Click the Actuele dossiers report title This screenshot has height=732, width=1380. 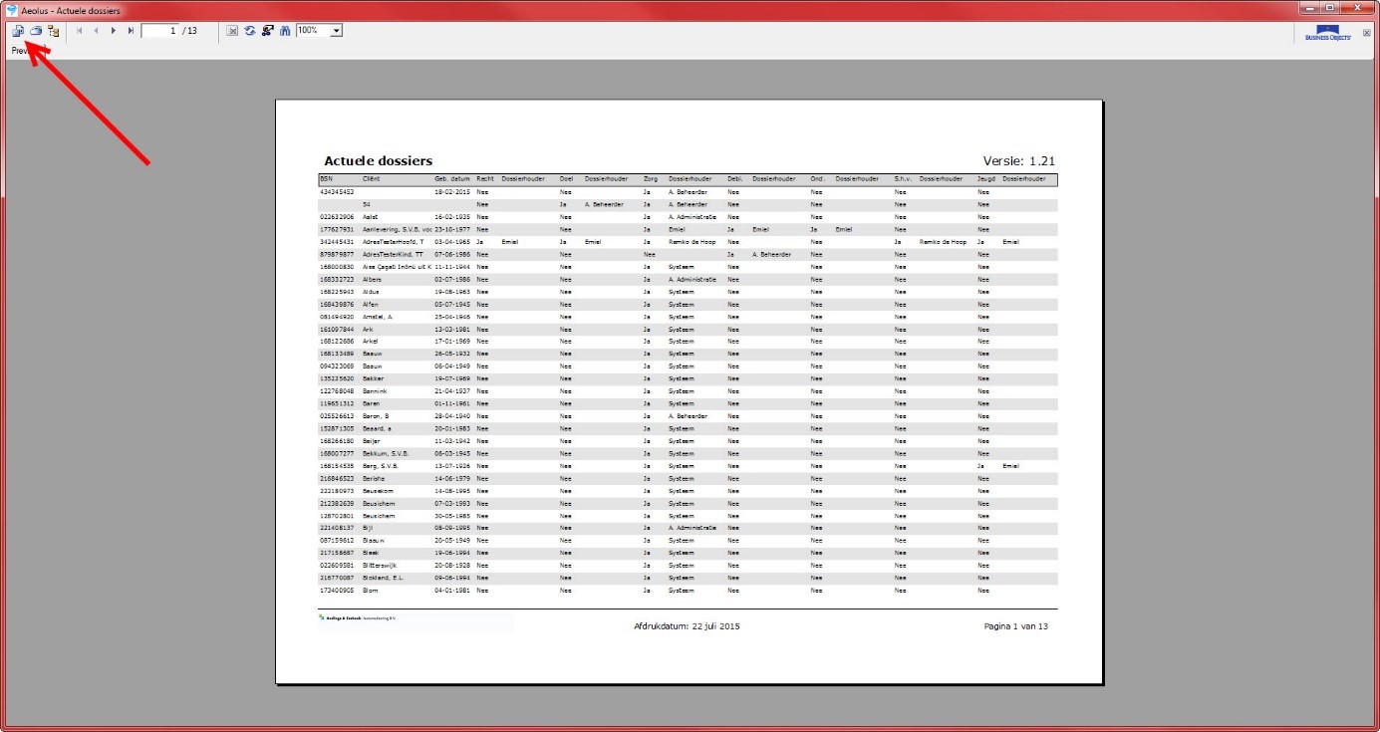pyautogui.click(x=378, y=160)
